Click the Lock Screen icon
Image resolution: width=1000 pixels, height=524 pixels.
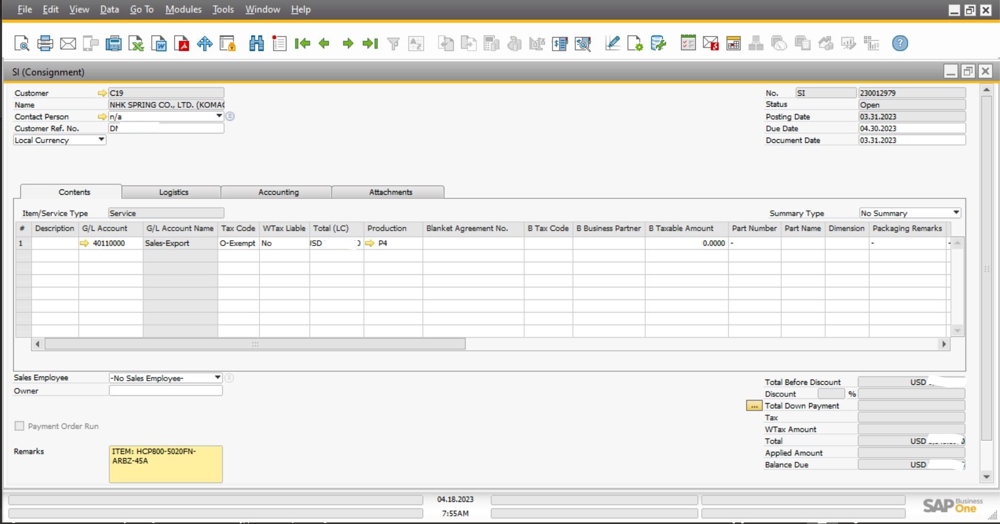point(227,43)
